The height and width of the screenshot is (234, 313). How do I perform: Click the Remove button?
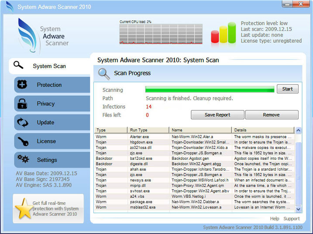(x=272, y=115)
